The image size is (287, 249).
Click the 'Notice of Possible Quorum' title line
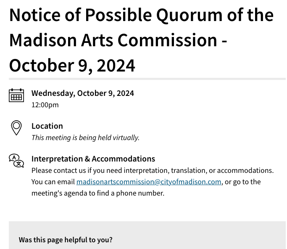[141, 15]
